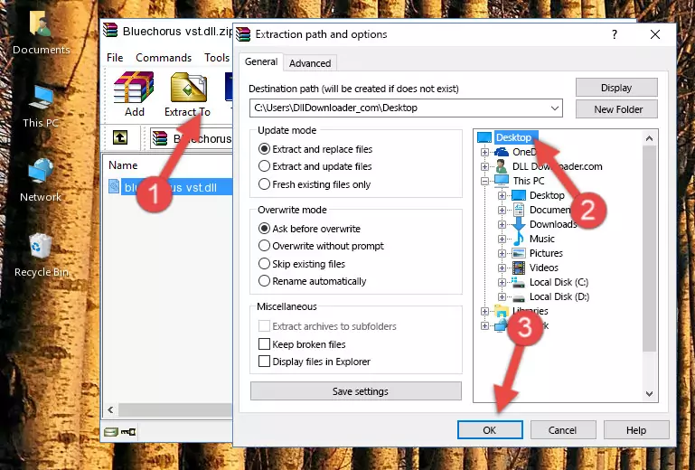Image resolution: width=695 pixels, height=470 pixels.
Task: Select Skip existing files option
Action: tap(264, 263)
